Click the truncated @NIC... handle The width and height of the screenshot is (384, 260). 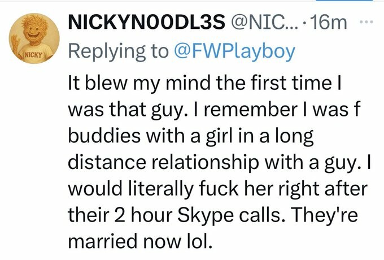pyautogui.click(x=263, y=24)
